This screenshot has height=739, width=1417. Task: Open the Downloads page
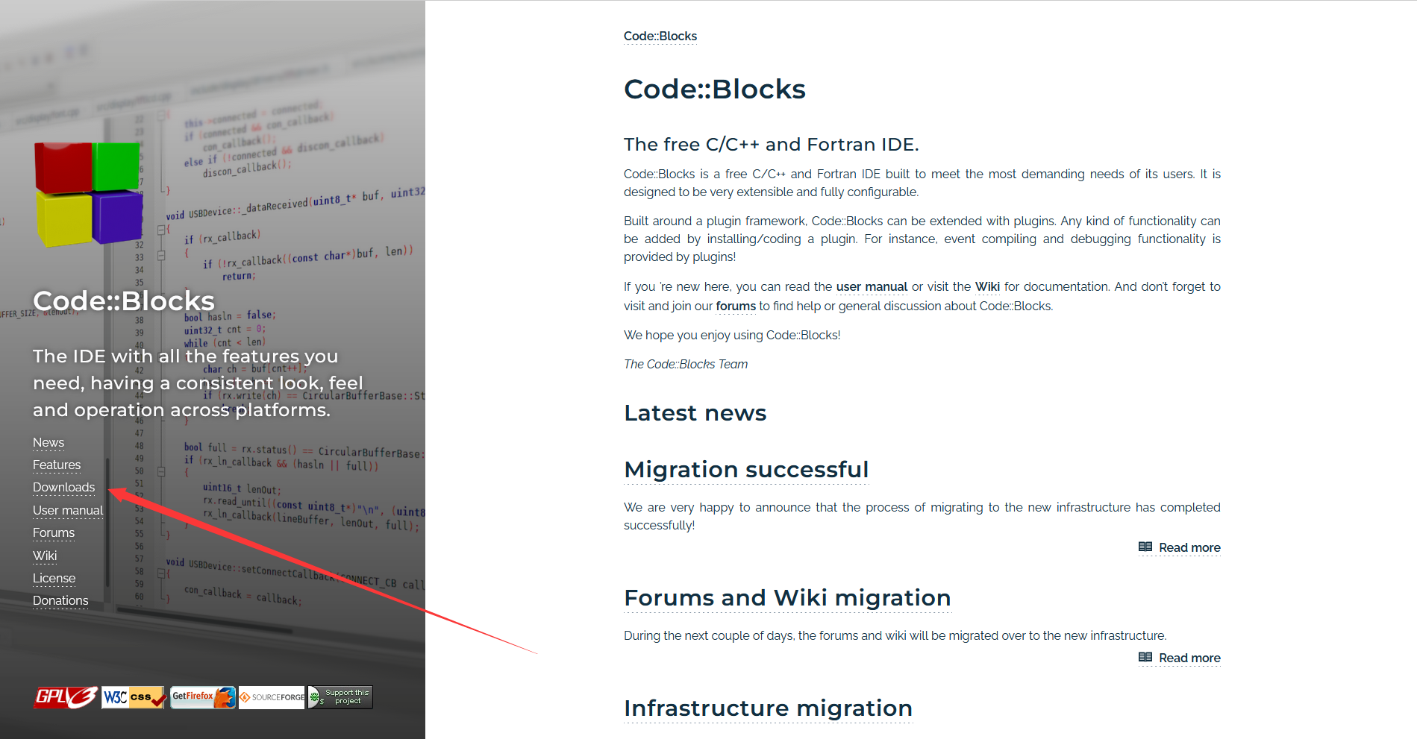coord(64,487)
